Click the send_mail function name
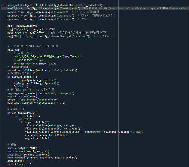 point(14,5)
